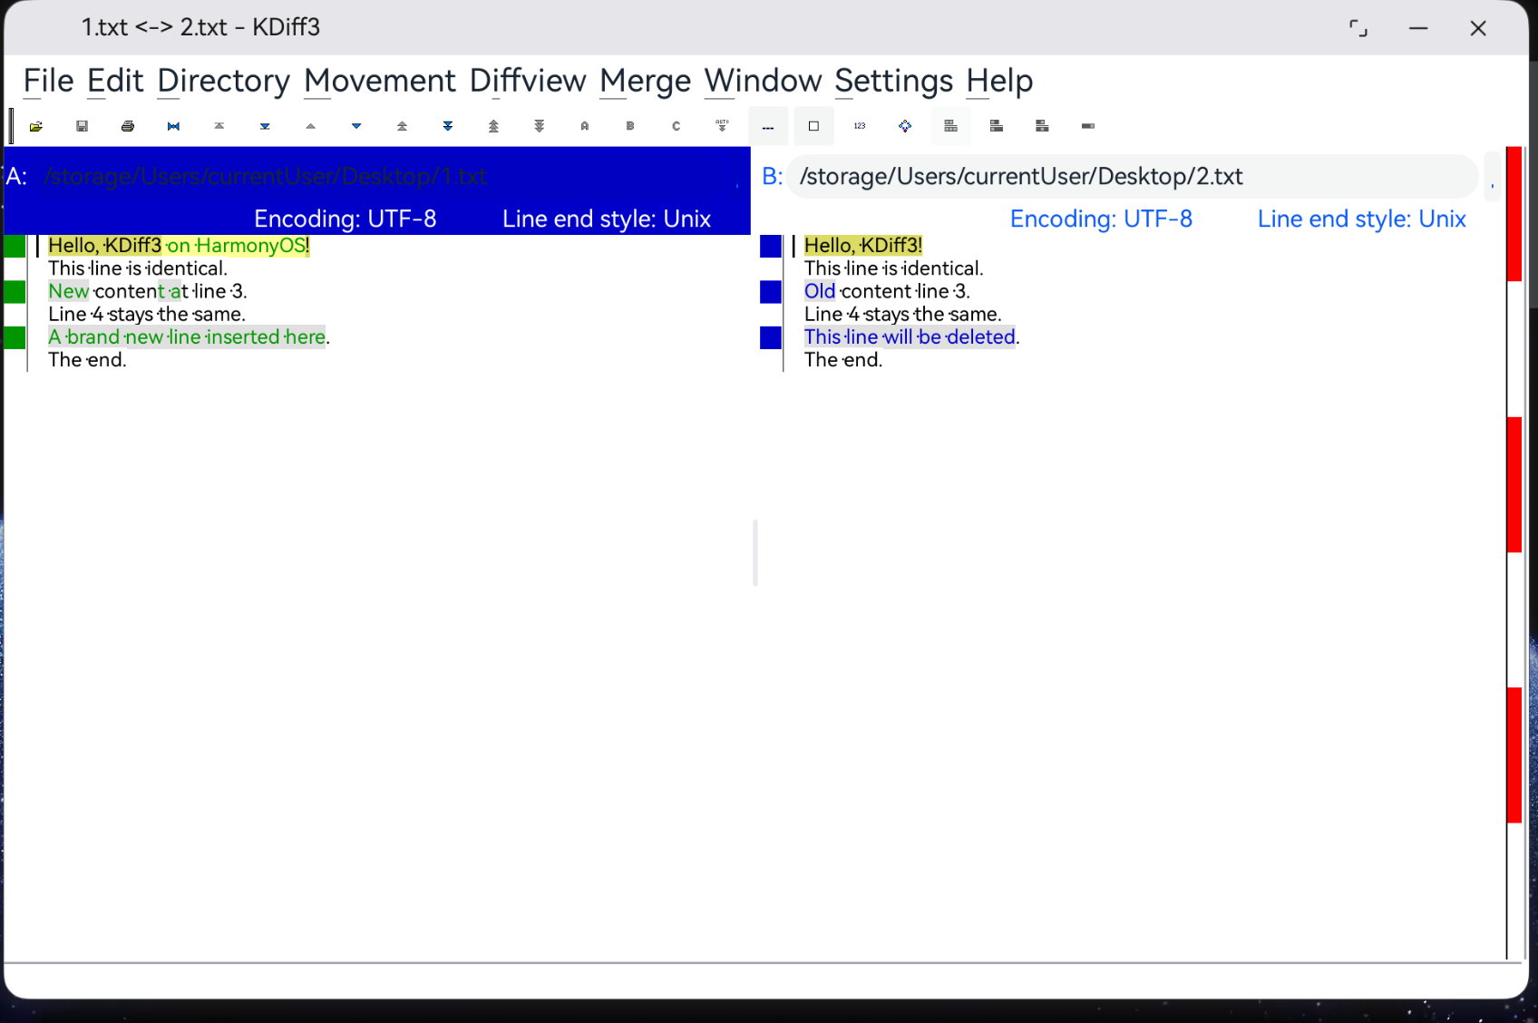Click 'New content at line 3.' line

pos(148,291)
